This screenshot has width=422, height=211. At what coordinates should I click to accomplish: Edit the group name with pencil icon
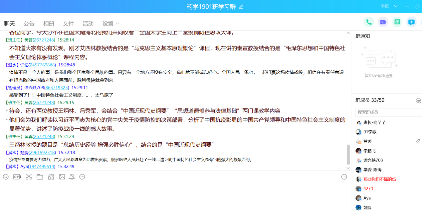(241, 7)
